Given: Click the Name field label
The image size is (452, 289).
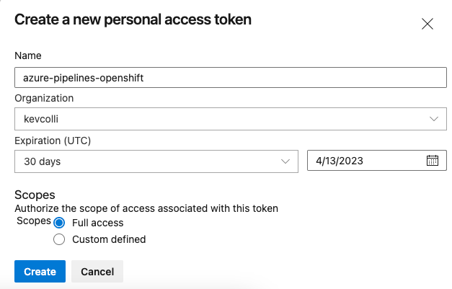Looking at the screenshot, I should pos(28,55).
